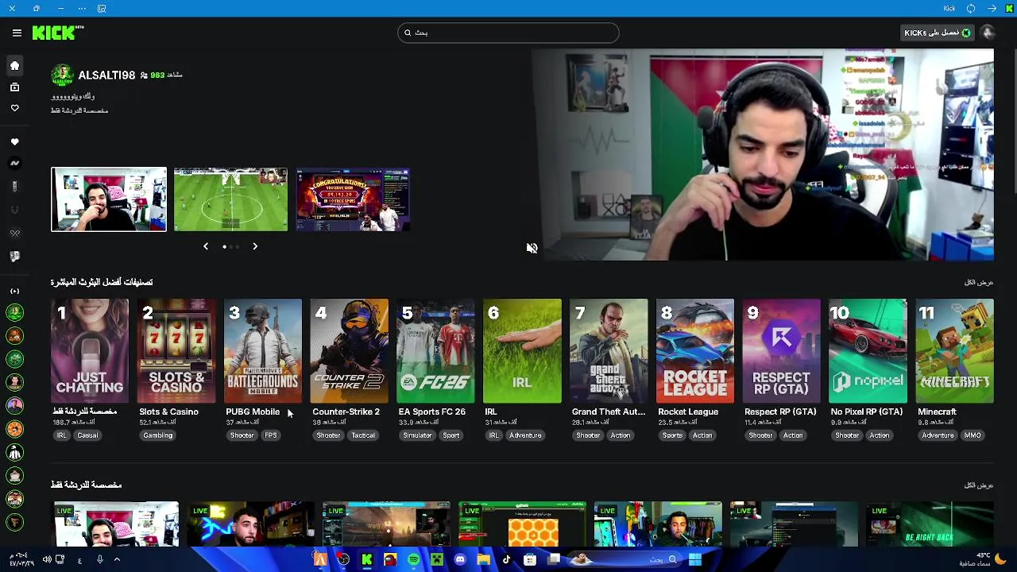This screenshot has width=1017, height=572.
Task: Go to previous featured stream with left arrow
Action: click(x=206, y=246)
